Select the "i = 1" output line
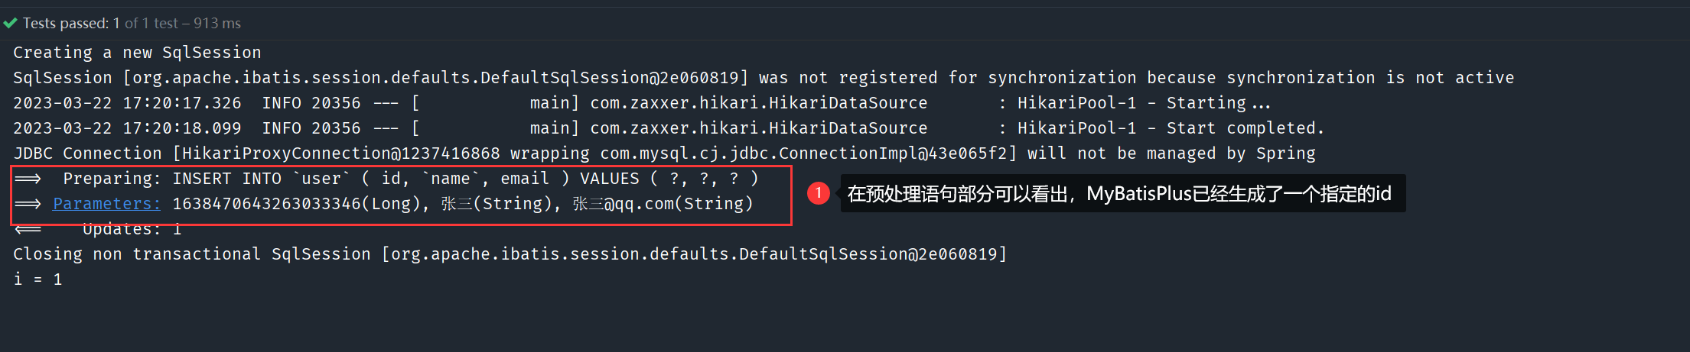Image resolution: width=1690 pixels, height=352 pixels. (37, 279)
